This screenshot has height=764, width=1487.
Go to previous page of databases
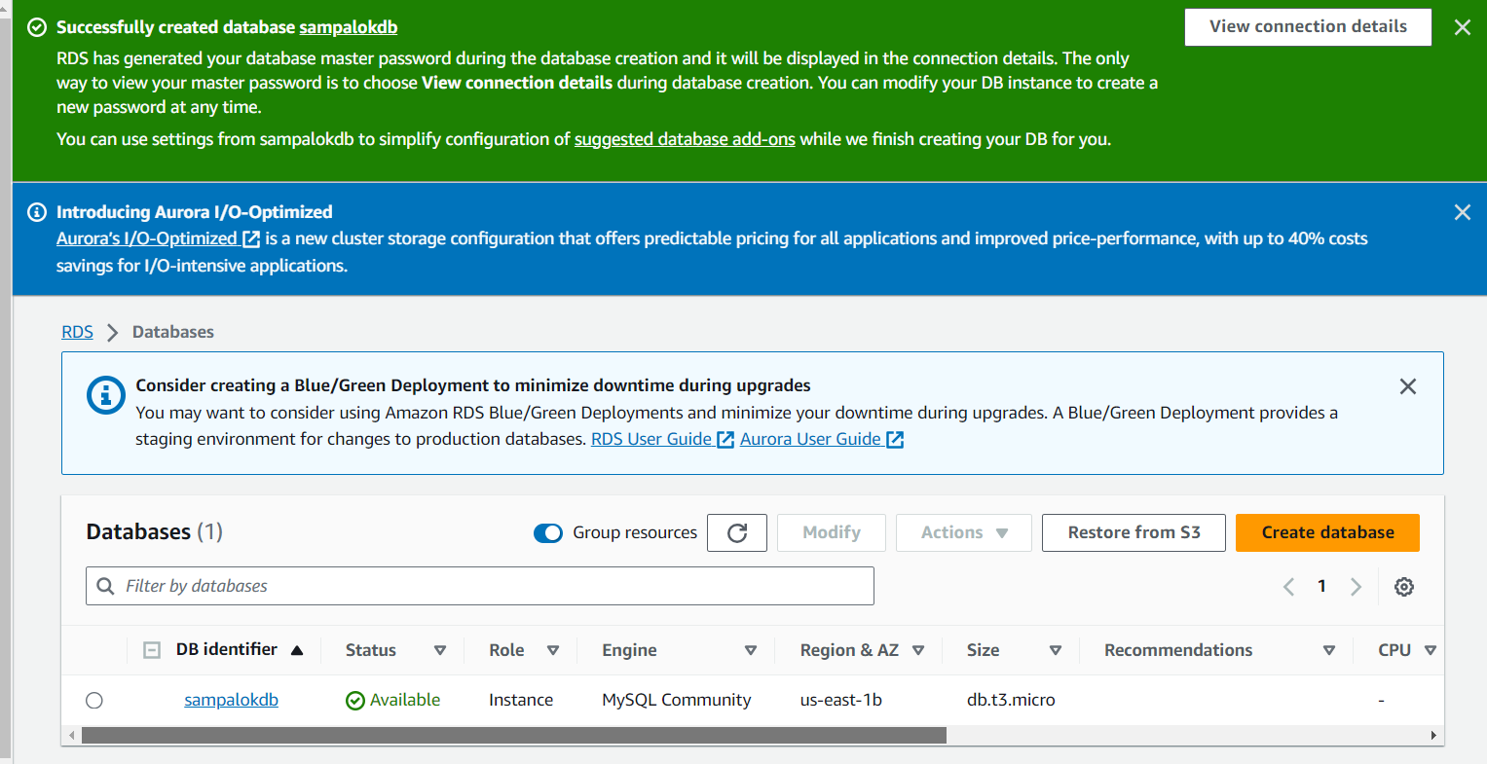coord(1288,587)
